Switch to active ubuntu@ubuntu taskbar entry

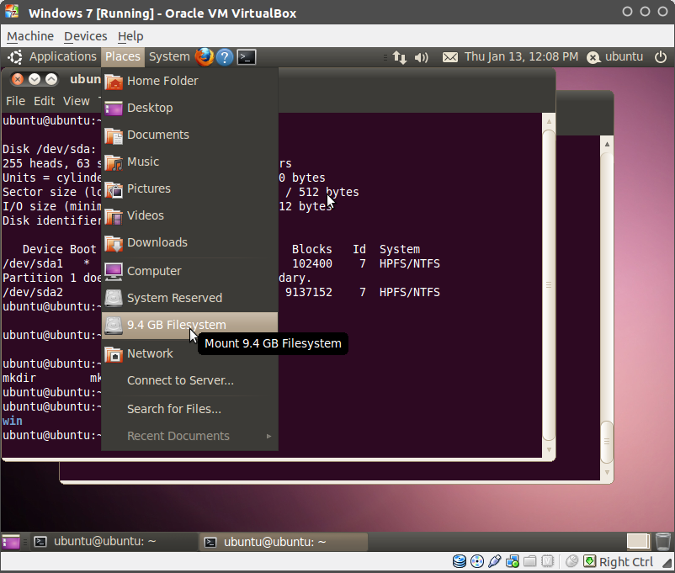pos(284,542)
